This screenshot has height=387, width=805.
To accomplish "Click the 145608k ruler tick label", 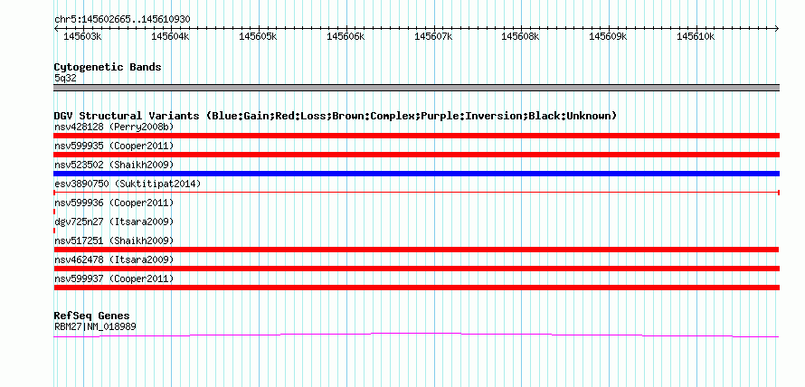I will (520, 37).
